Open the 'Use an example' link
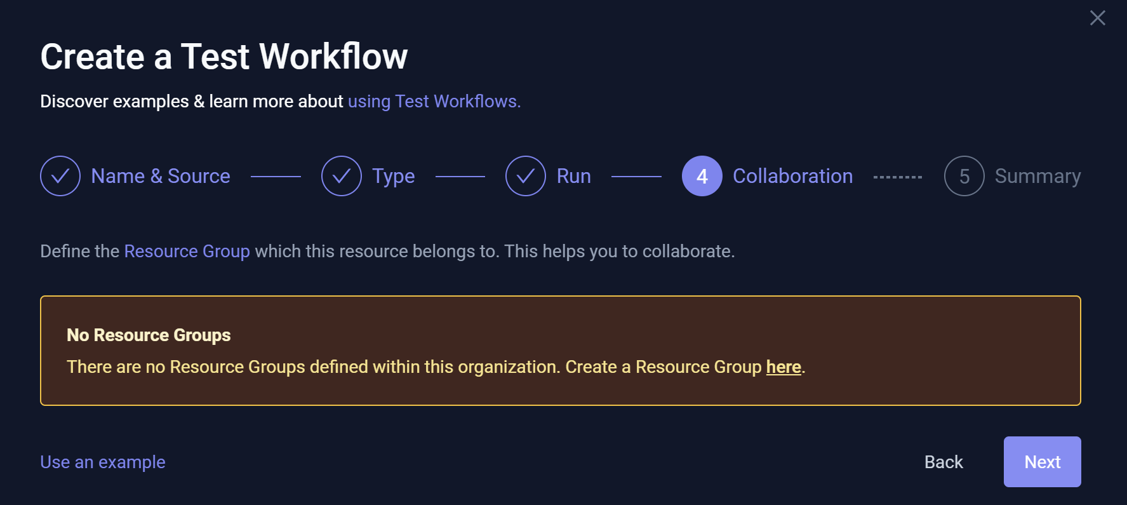 click(103, 462)
